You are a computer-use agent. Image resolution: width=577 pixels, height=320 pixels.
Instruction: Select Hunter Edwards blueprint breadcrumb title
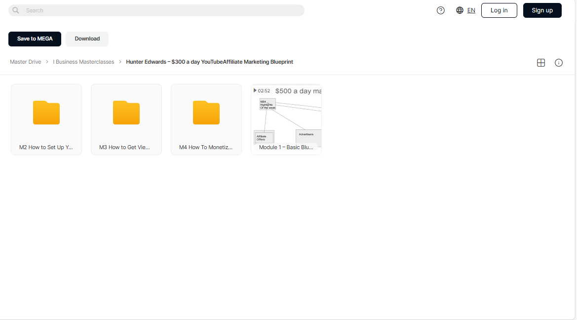click(x=209, y=62)
